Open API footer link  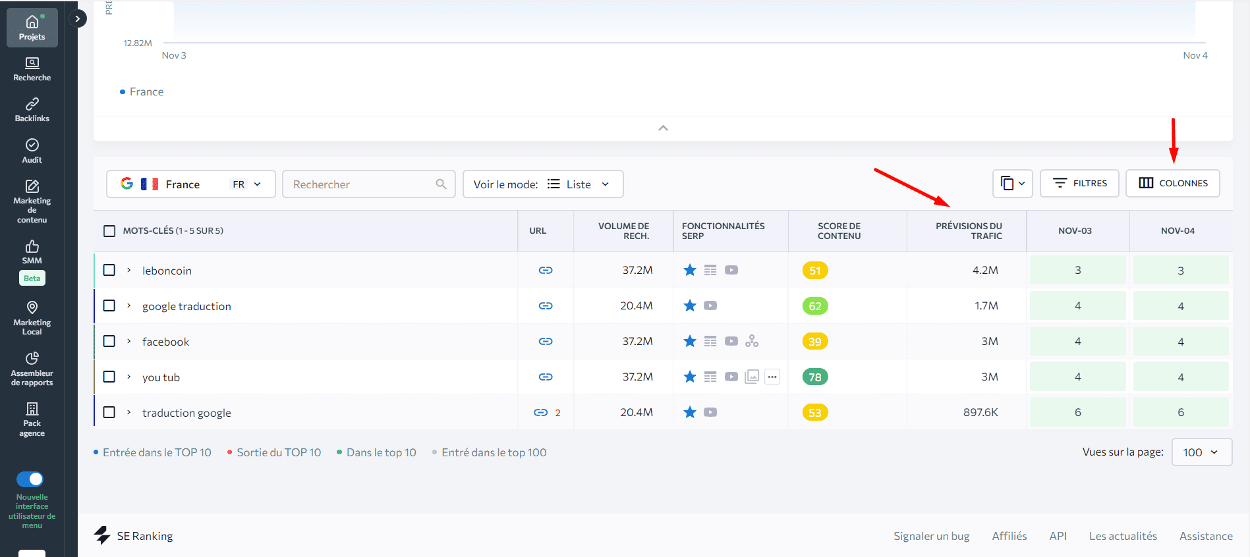tap(1058, 536)
